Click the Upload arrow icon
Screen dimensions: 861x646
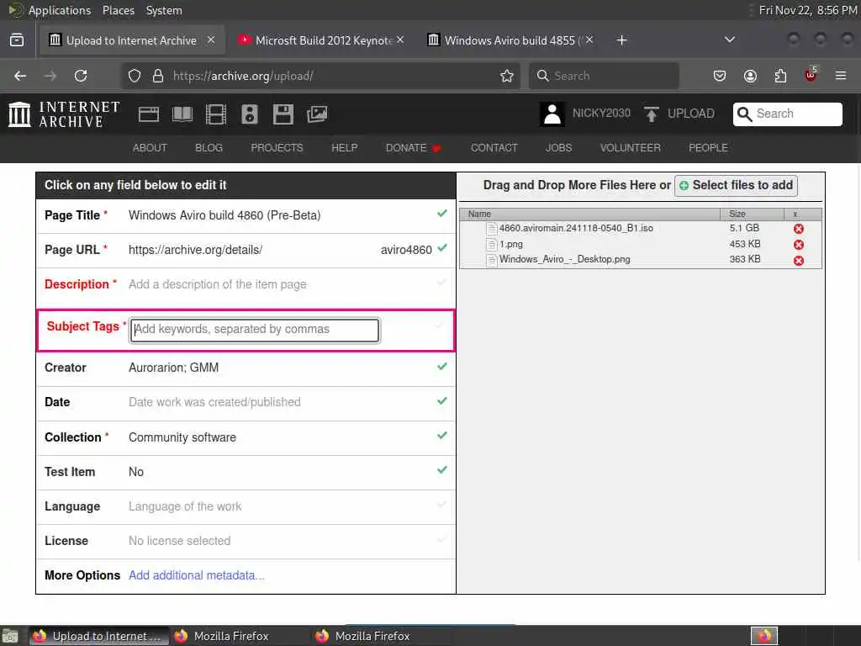[x=652, y=114]
